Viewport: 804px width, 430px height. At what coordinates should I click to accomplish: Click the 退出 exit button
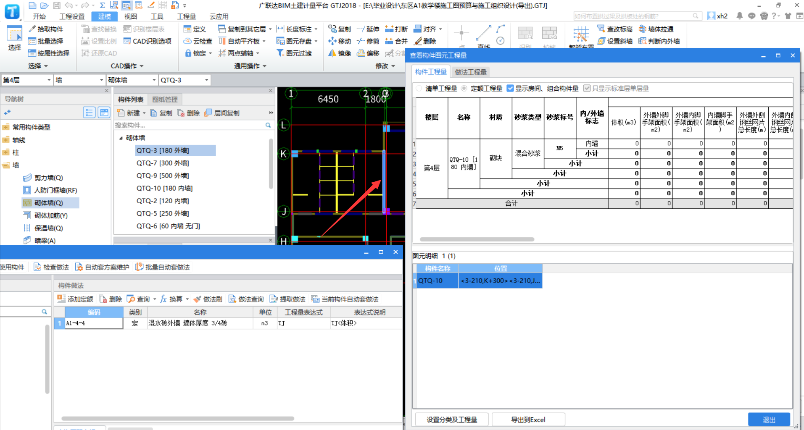769,420
